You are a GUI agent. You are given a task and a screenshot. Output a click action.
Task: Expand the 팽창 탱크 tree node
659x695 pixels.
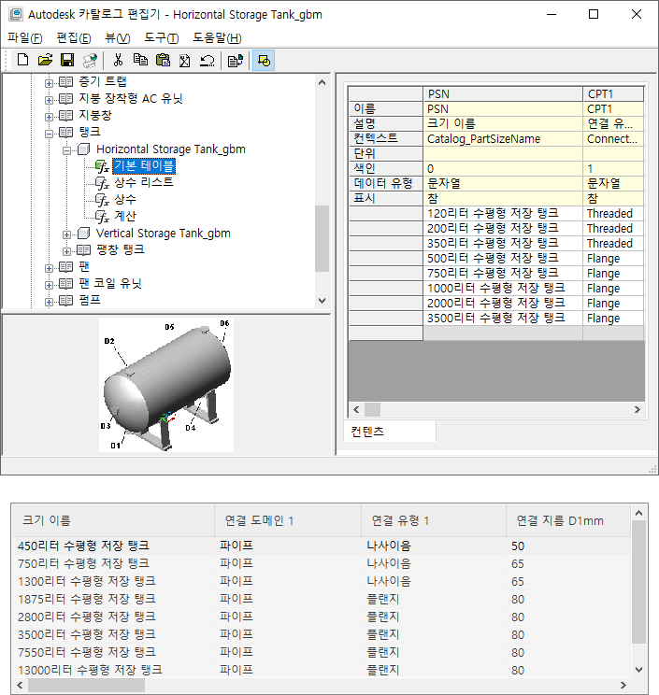pyautogui.click(x=66, y=251)
